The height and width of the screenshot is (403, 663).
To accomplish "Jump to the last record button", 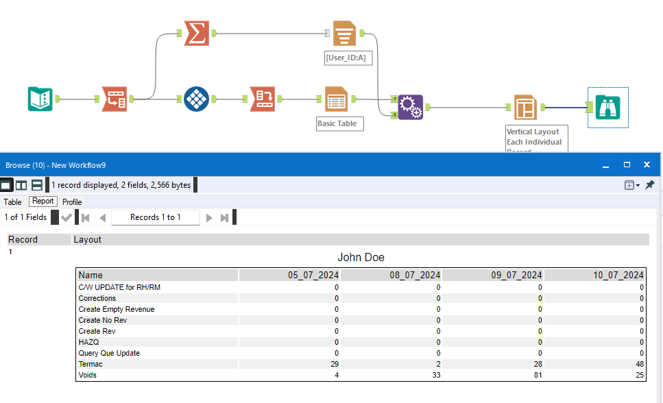I will (x=224, y=217).
